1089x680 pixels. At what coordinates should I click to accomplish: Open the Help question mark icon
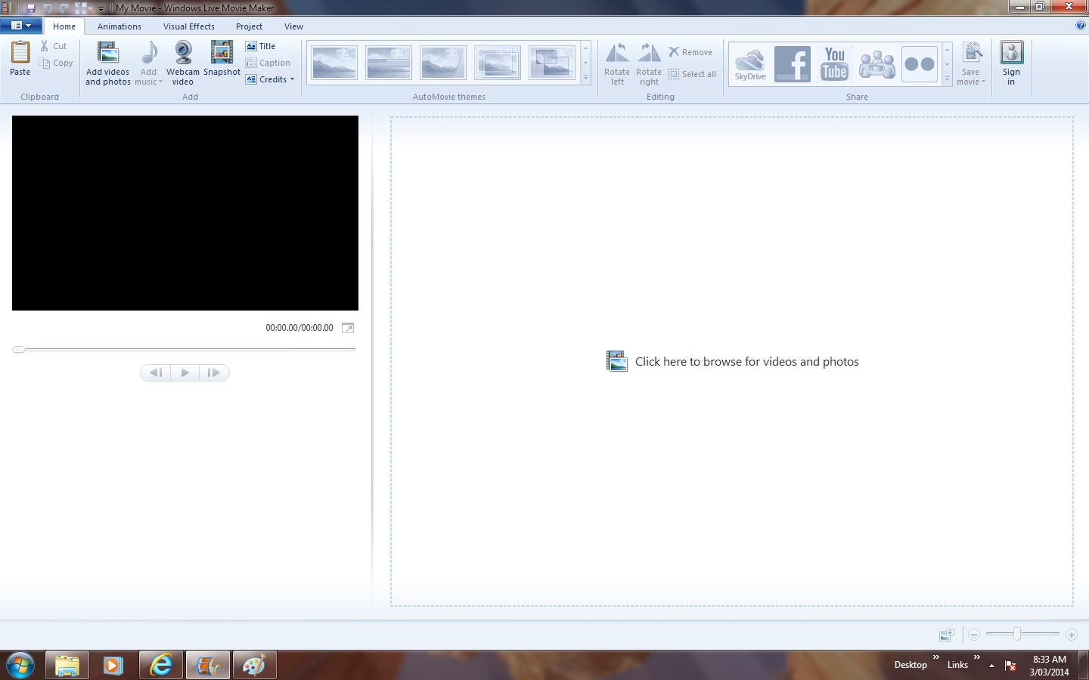point(1080,25)
